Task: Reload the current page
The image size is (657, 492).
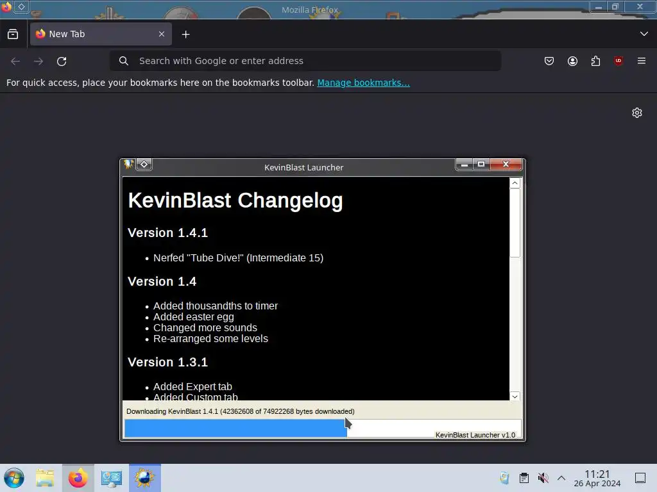Action: (62, 61)
